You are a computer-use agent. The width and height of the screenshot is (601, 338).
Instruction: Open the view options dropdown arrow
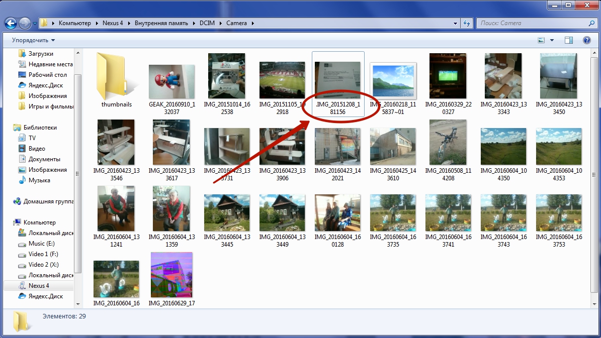click(x=552, y=40)
